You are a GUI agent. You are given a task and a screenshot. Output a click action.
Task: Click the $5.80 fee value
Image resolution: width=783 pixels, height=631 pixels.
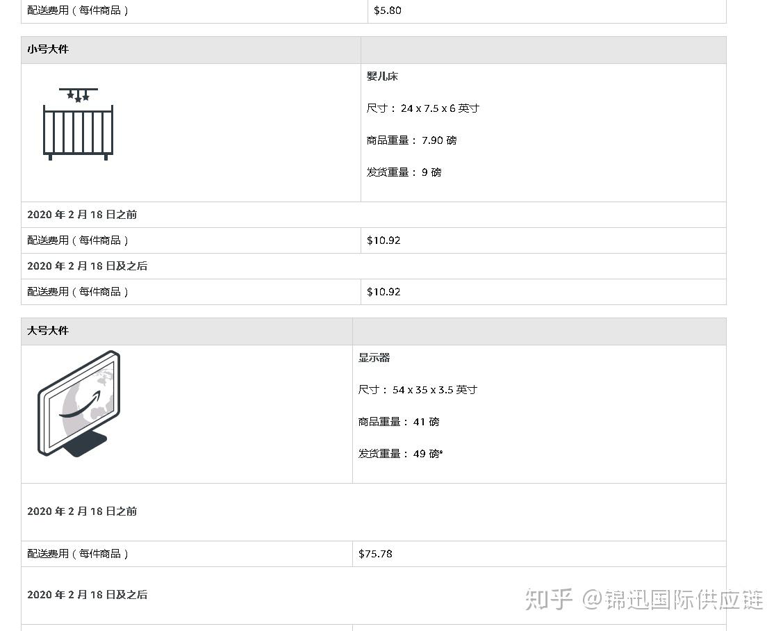(x=388, y=10)
